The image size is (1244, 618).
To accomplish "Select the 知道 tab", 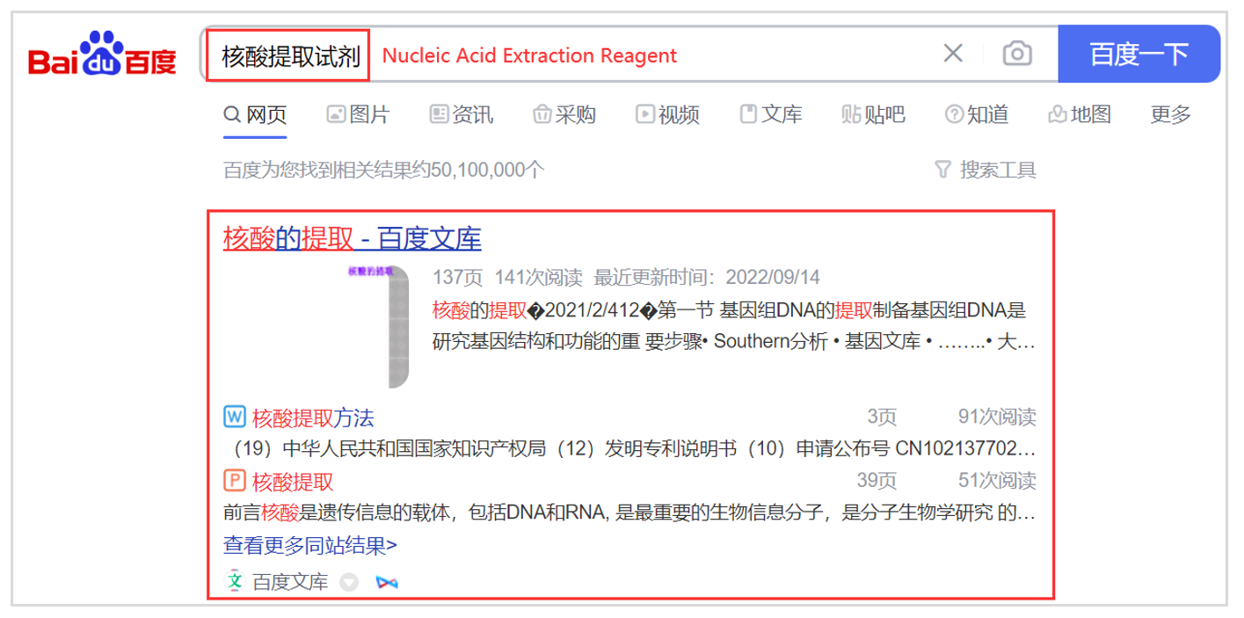I will point(977,114).
